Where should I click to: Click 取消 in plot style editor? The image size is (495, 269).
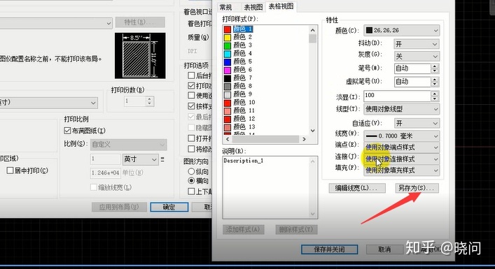click(384, 249)
